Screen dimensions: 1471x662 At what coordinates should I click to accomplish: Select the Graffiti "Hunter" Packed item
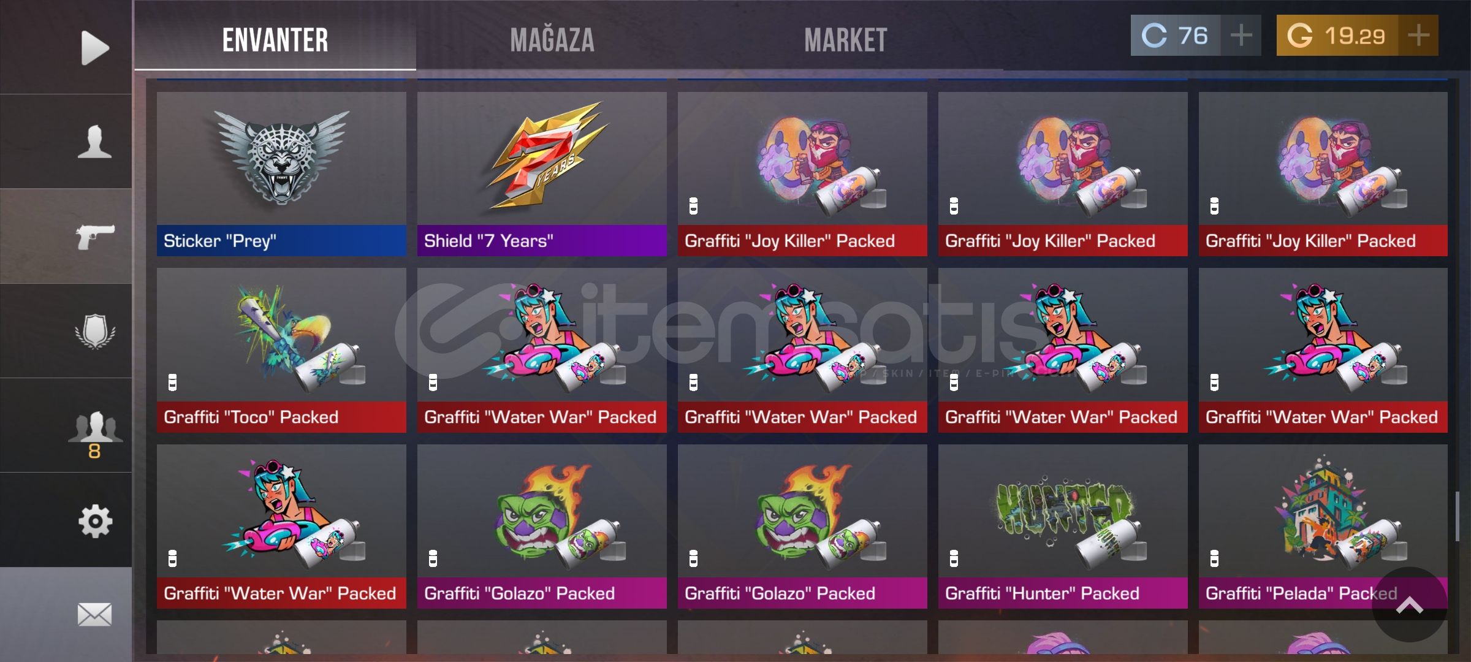pos(1063,527)
